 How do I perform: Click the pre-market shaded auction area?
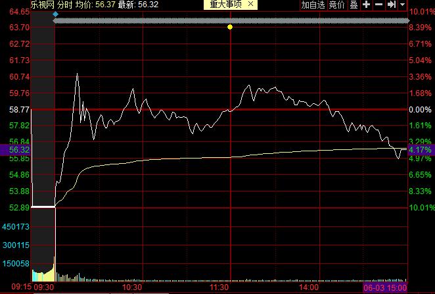click(x=43, y=132)
